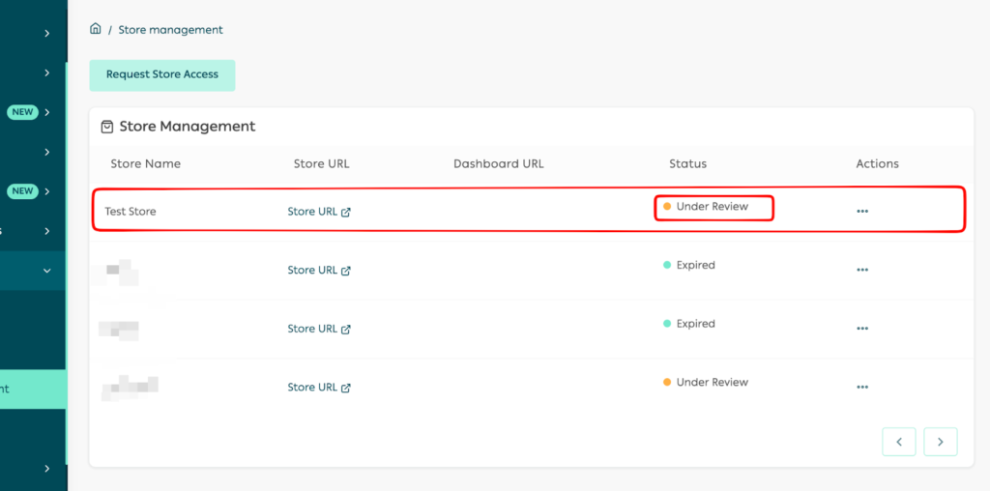Click the Store Name column header
Viewport: 990px width, 491px height.
[x=145, y=164]
